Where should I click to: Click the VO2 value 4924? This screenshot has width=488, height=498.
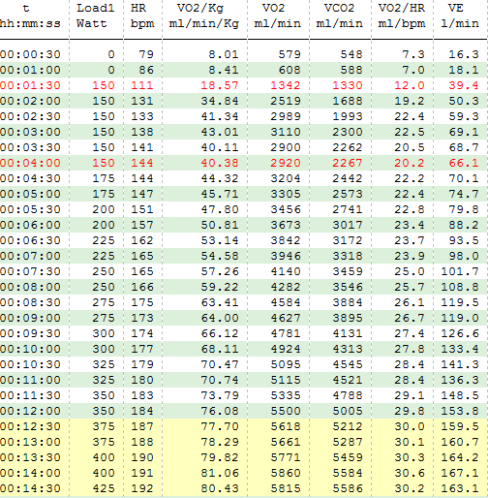pos(286,349)
